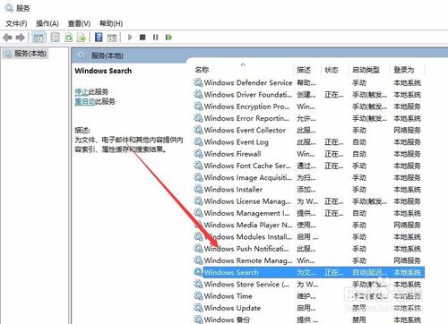This screenshot has width=448, height=324.
Task: Open the 操作(A) menu
Action: pos(47,23)
